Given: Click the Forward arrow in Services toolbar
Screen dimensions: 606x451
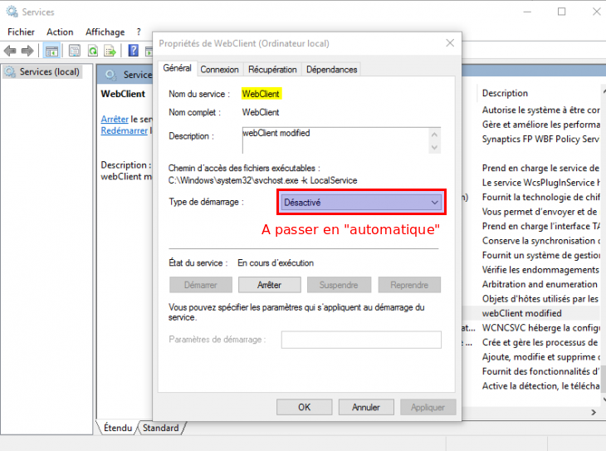Looking at the screenshot, I should click(27, 51).
